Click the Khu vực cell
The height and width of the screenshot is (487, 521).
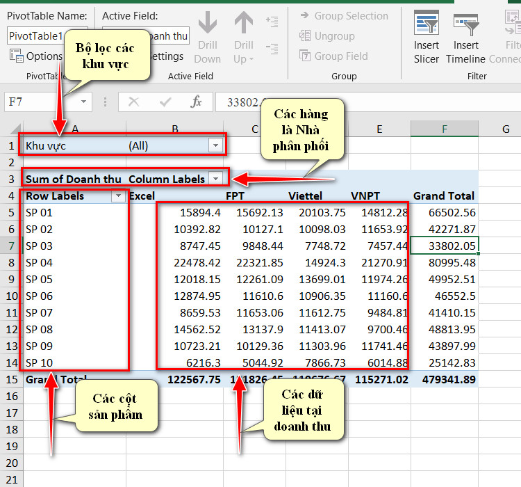[75, 146]
